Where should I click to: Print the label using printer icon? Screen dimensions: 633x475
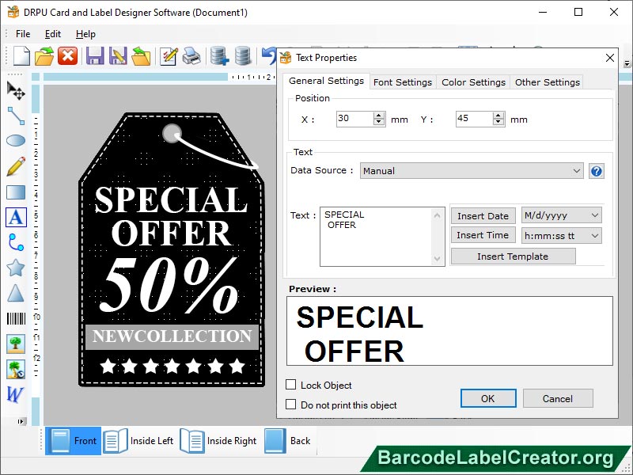[x=191, y=55]
